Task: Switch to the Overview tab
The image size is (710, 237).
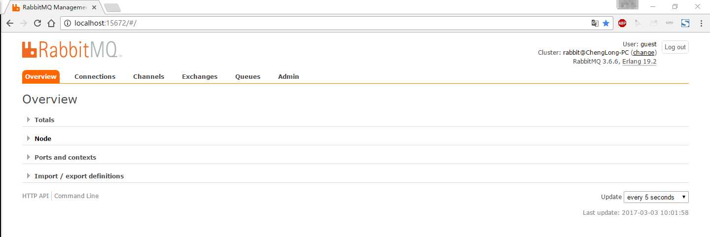Action: pos(41,76)
